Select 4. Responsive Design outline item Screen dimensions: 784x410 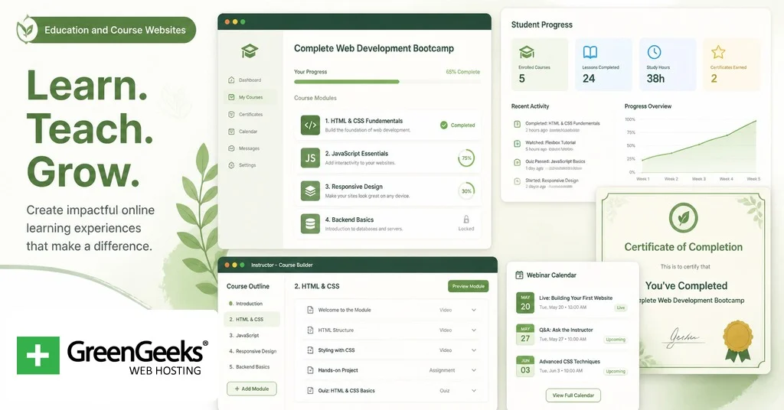(251, 351)
